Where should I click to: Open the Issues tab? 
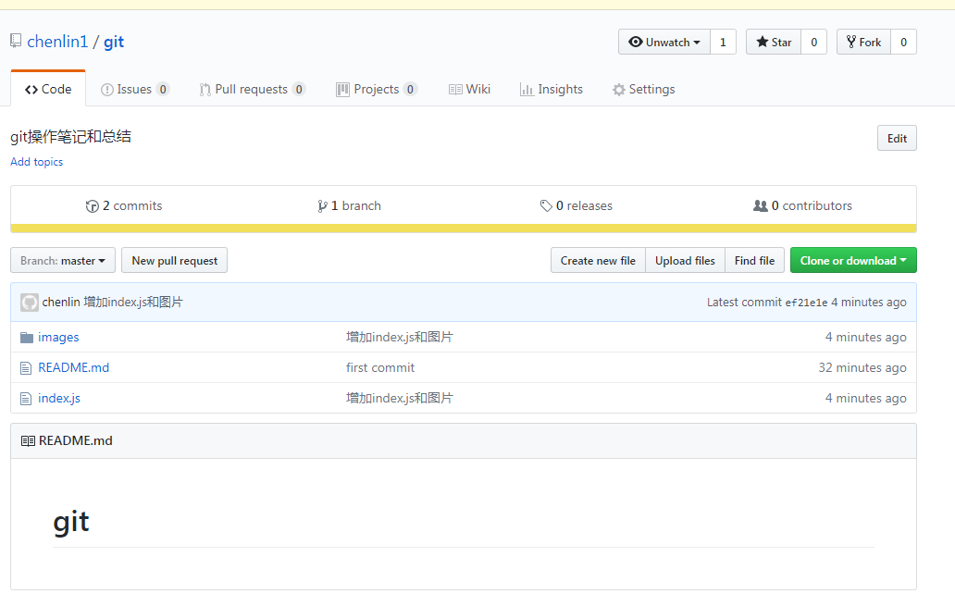click(x=134, y=90)
